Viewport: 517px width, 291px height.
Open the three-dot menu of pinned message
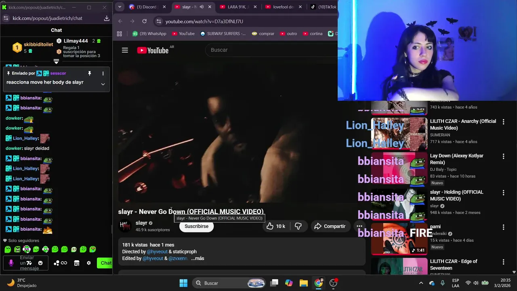click(x=103, y=74)
